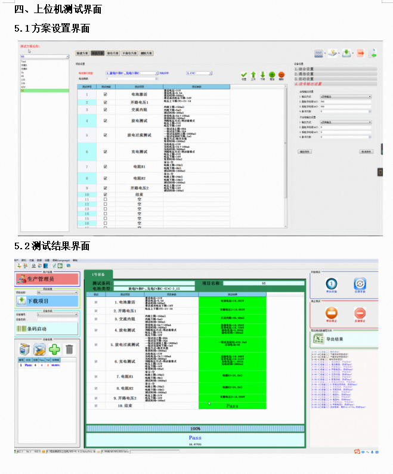Viewport: 393px width, 474px height.
Task: Open the 电池接口类型 dropdown
Action: 131,73
